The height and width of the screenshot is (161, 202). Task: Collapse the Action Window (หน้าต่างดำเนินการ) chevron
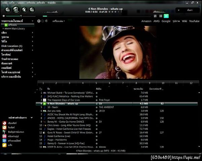(32, 118)
